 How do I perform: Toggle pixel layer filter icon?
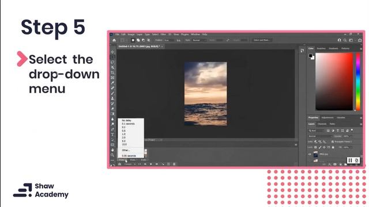pos(328,131)
